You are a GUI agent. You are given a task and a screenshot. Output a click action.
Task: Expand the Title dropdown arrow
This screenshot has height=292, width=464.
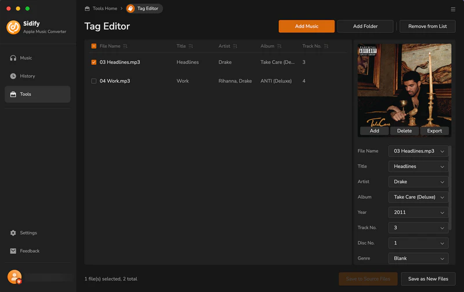442,167
